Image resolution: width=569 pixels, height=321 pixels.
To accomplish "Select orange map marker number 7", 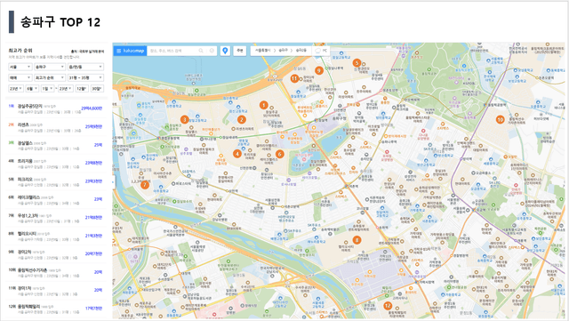I will (145, 185).
